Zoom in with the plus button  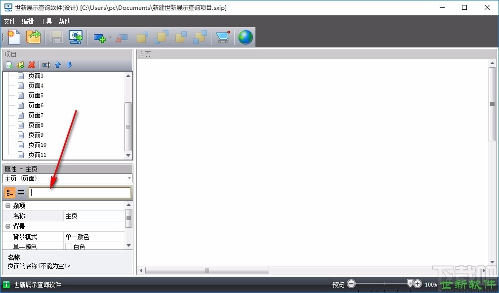pos(417,284)
